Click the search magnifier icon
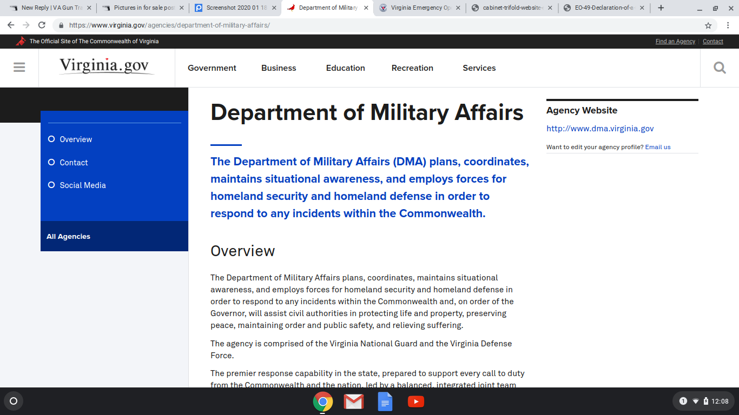739x415 pixels. pyautogui.click(x=720, y=68)
